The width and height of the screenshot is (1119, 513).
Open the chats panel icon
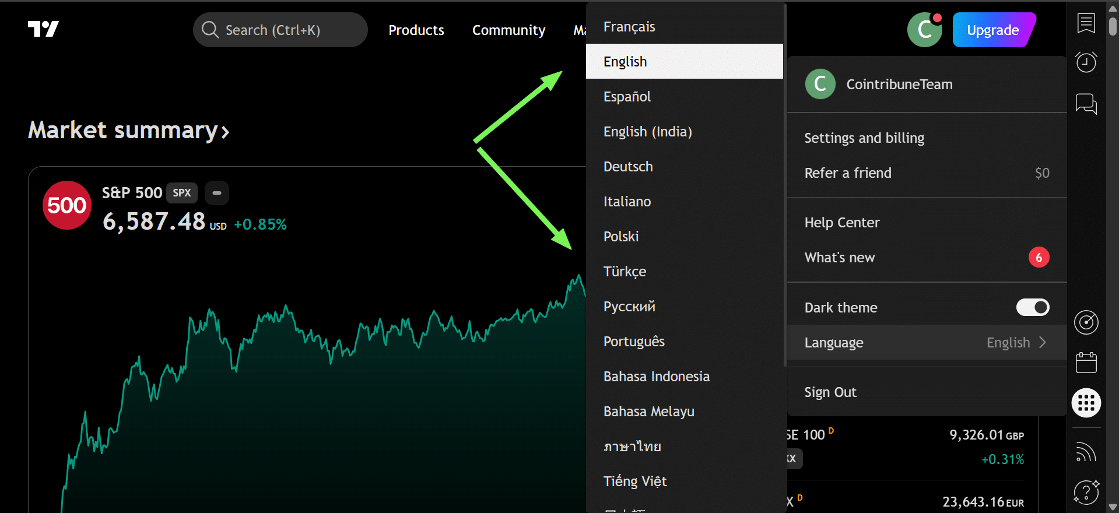pyautogui.click(x=1086, y=104)
